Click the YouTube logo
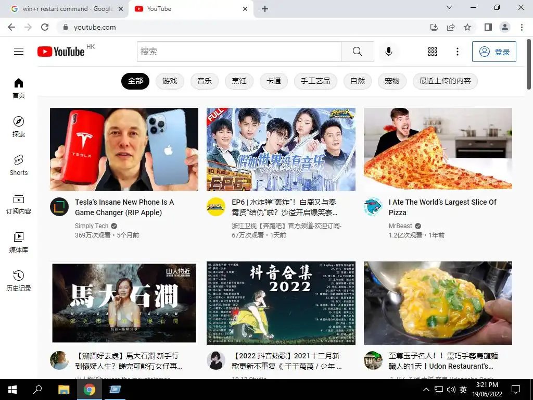533x400 pixels. click(x=61, y=52)
